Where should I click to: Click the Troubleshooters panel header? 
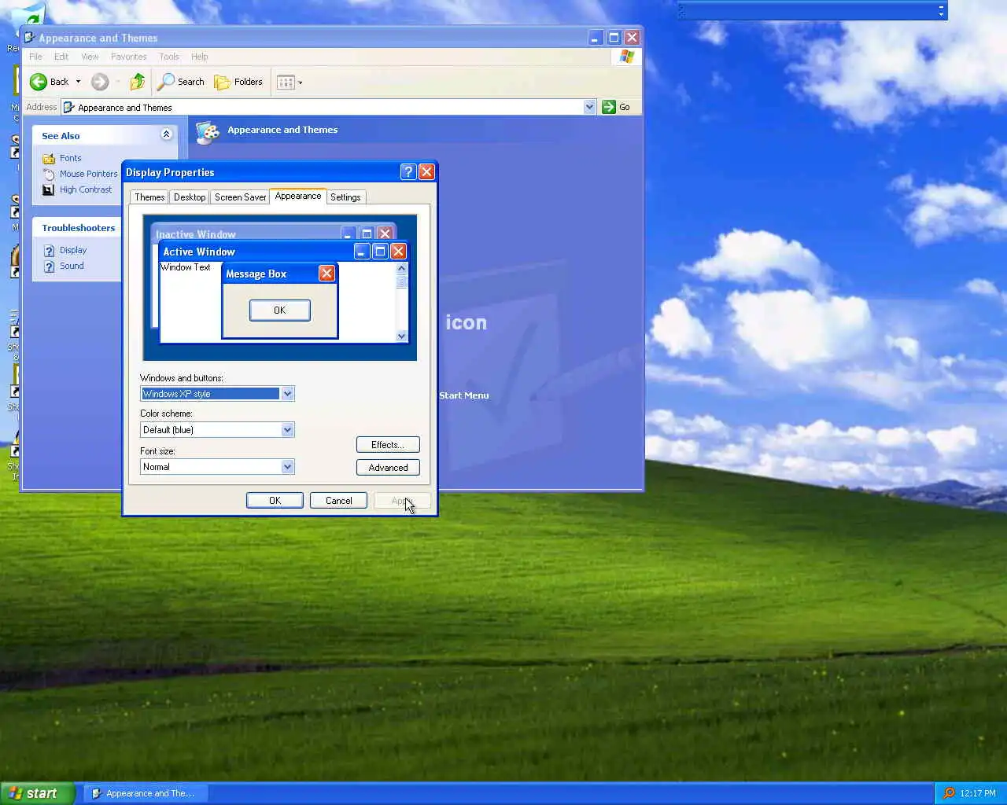click(78, 228)
